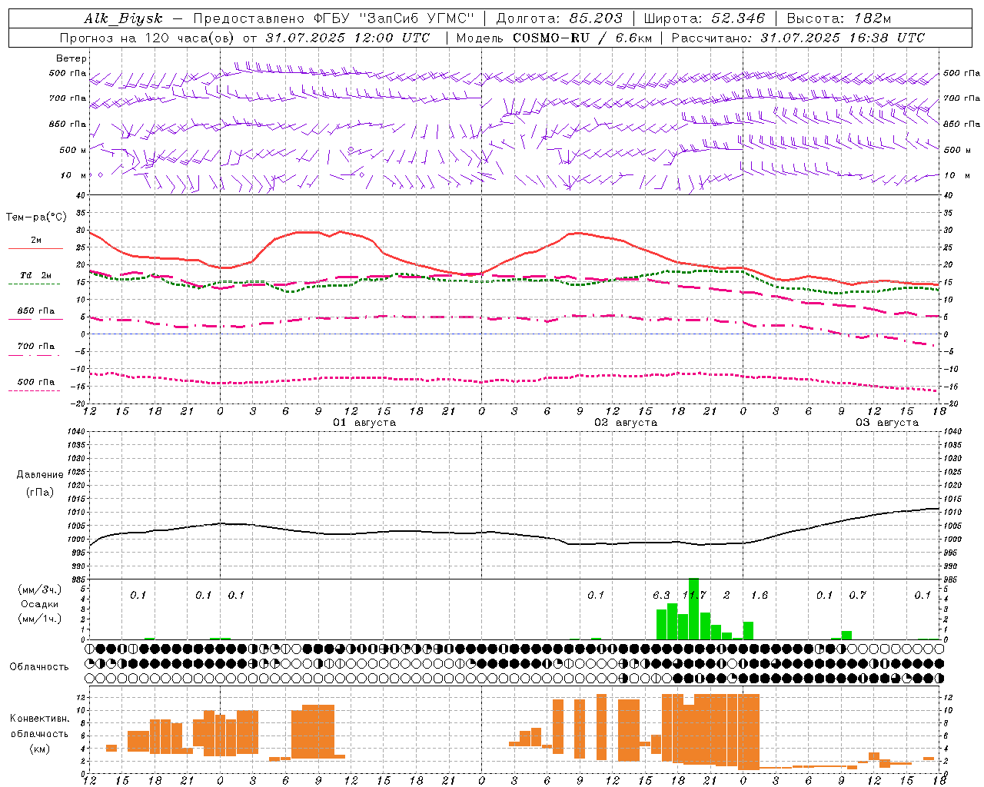Click the computed time Рассчитано: 31.07.2025 16:38 UTC
This screenshot has width=984, height=787.
(798, 38)
